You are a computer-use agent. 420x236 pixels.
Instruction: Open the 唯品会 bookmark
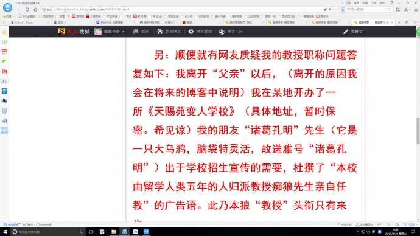click(x=155, y=16)
